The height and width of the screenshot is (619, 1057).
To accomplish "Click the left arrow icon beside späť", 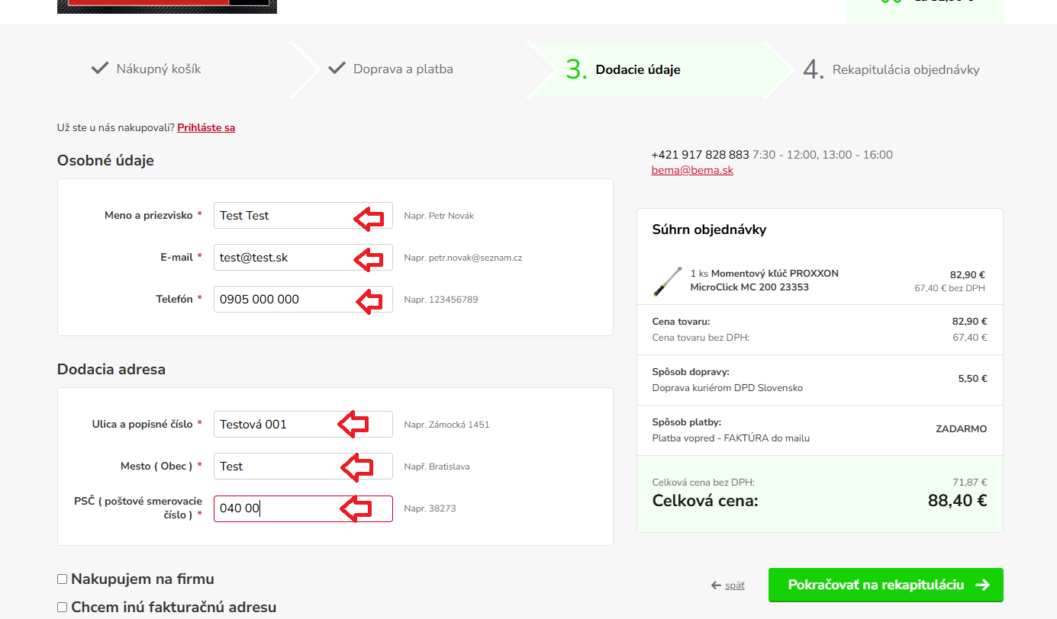I will (x=716, y=585).
